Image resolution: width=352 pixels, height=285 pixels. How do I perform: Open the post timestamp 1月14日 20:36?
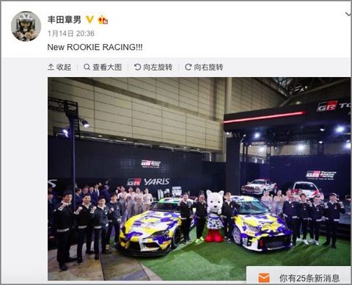pyautogui.click(x=71, y=34)
